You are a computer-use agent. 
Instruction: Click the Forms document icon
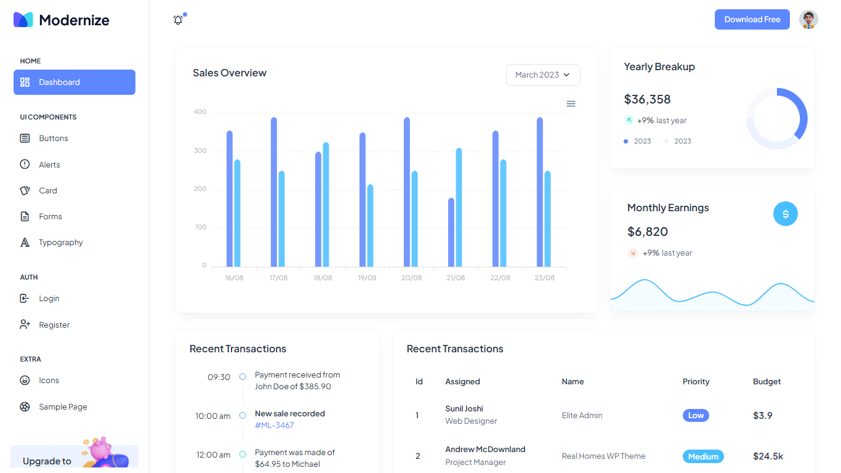pos(25,216)
